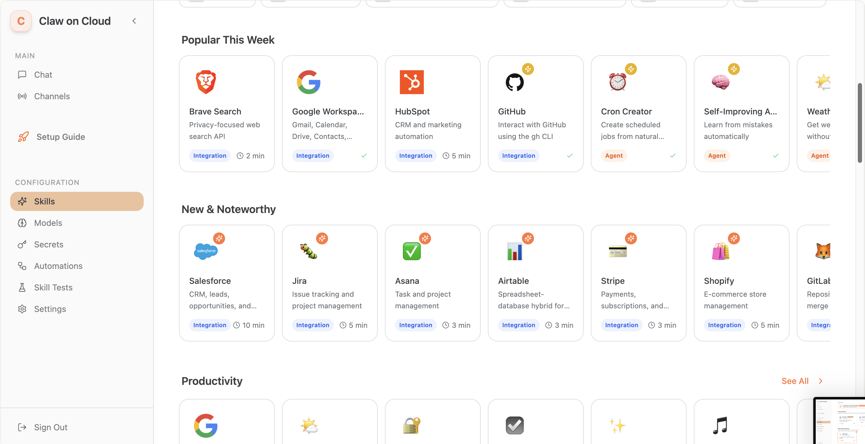Select the Models icon in sidebar
This screenshot has width=865, height=444.
point(22,223)
